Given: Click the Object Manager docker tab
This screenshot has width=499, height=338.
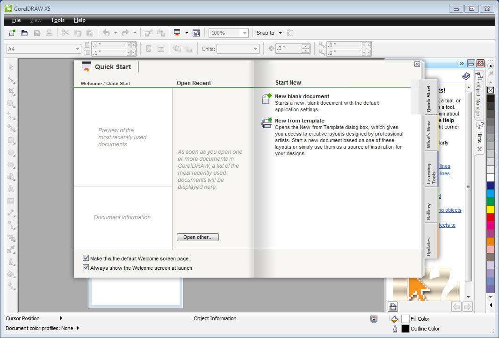Looking at the screenshot, I should point(478,95).
